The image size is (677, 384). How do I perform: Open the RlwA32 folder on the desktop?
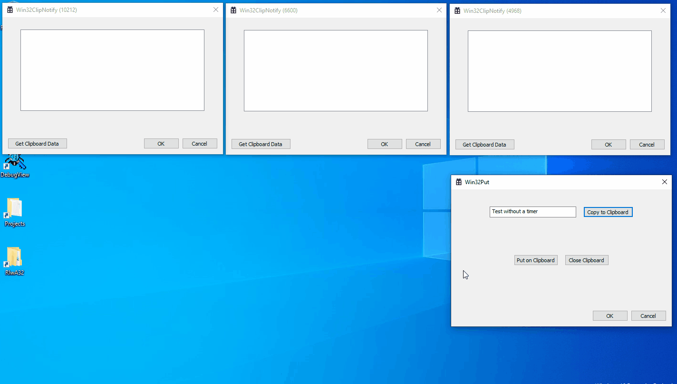point(14,259)
